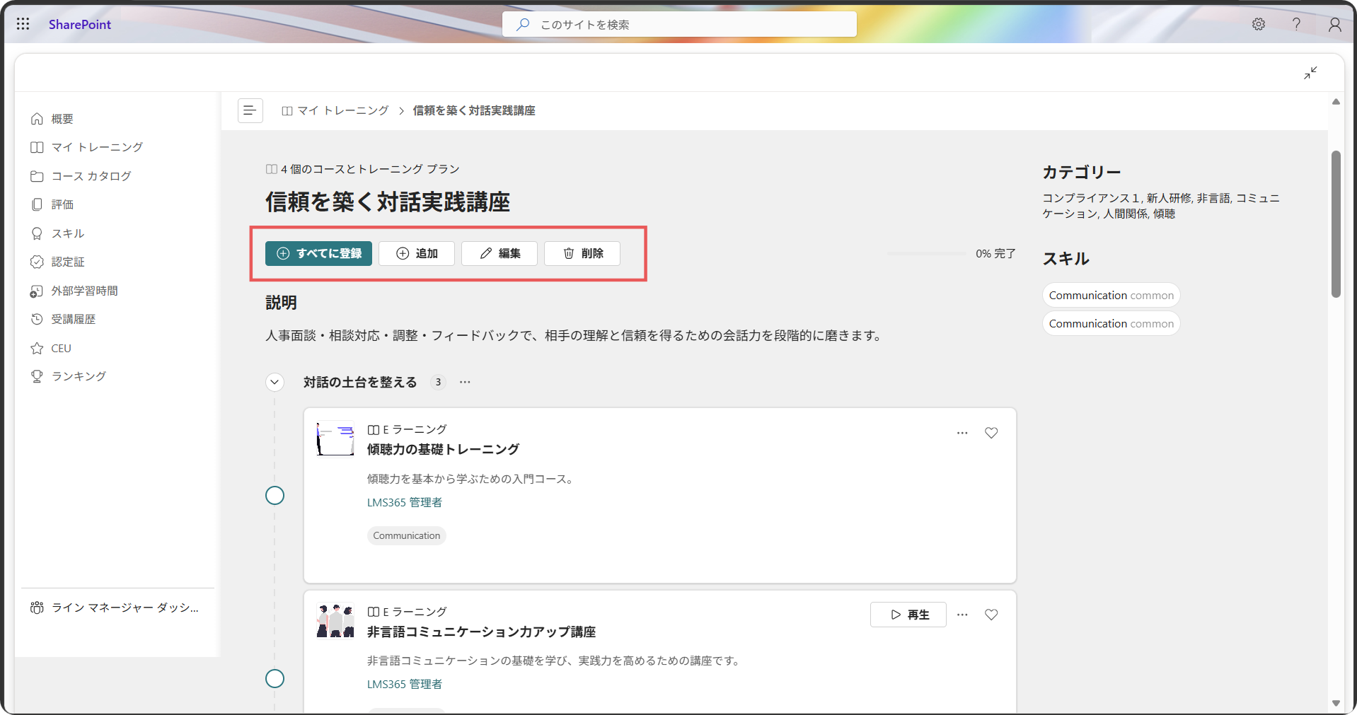The height and width of the screenshot is (715, 1357).
Task: Open the settings gear in header
Action: pyautogui.click(x=1259, y=24)
